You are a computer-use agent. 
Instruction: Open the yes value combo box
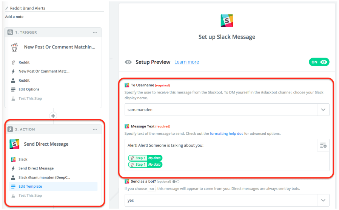coord(227,200)
